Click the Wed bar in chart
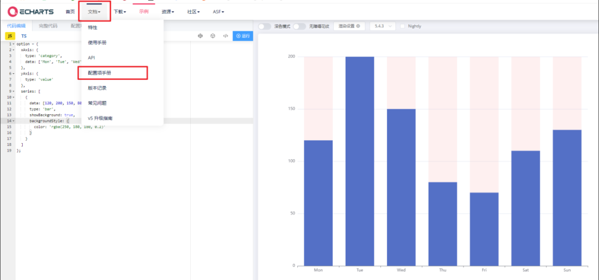The height and width of the screenshot is (280, 599). (401, 187)
